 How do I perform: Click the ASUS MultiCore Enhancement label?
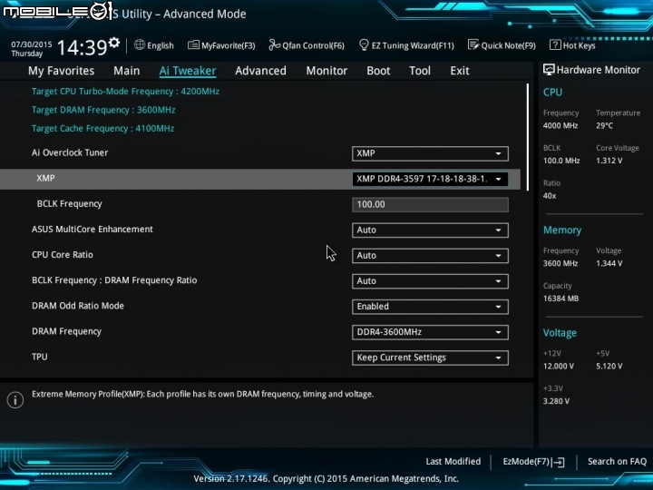point(93,230)
